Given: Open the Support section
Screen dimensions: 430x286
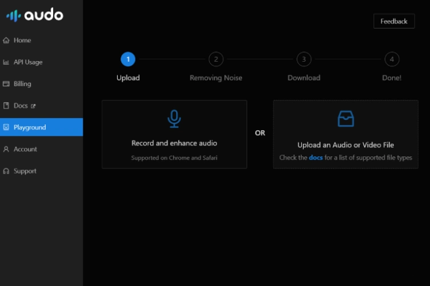Looking at the screenshot, I should pyautogui.click(x=41, y=171).
